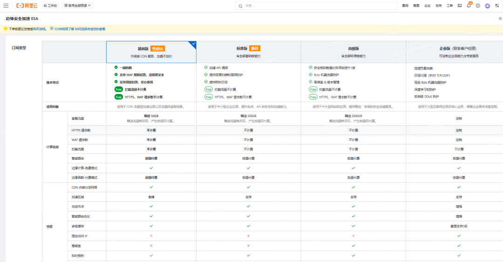Click the 基础版 red cross for 固定访问 IP
The image size is (503, 262).
coord(151,236)
